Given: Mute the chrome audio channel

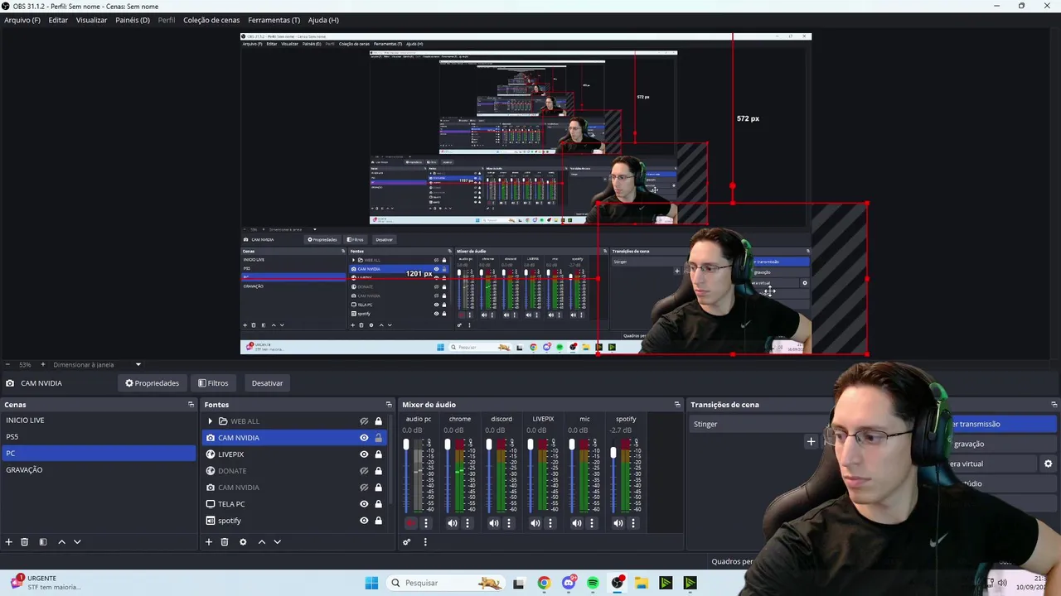Looking at the screenshot, I should pos(453,523).
